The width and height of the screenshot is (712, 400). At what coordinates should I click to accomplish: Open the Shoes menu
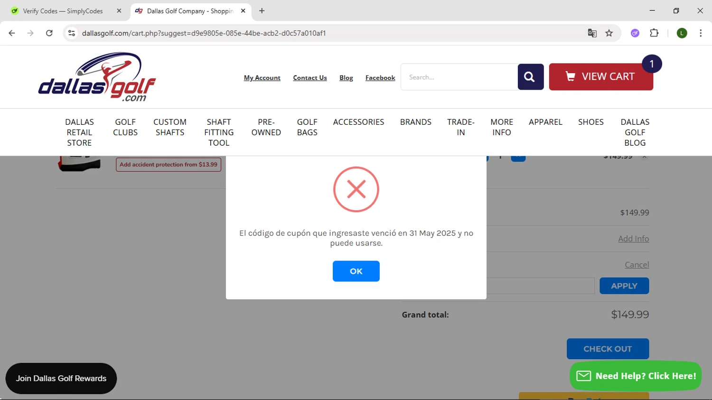tap(591, 122)
